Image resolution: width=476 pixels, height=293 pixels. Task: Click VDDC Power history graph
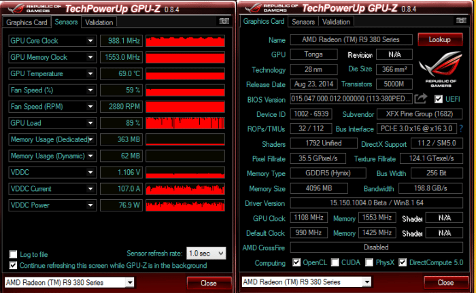click(x=185, y=205)
